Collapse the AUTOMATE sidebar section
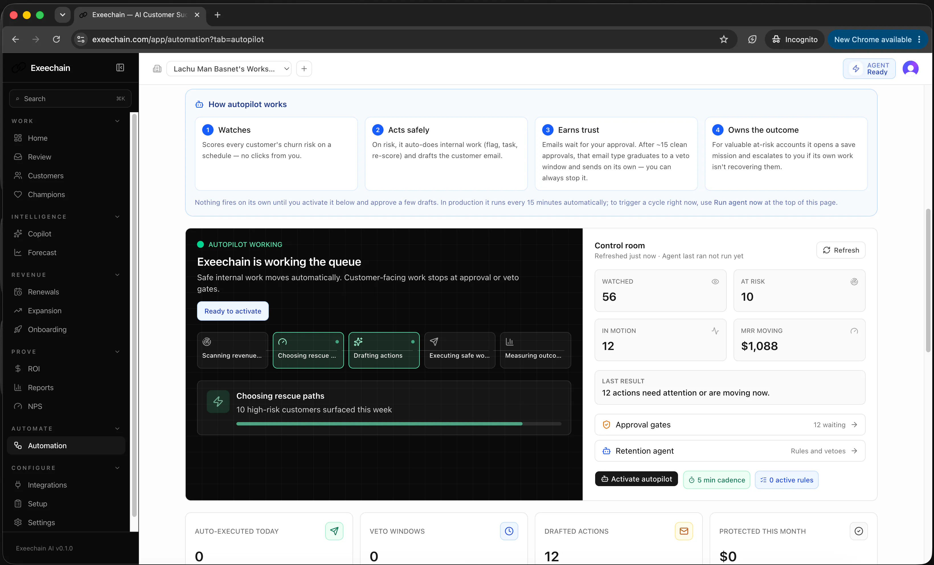The image size is (934, 565). click(x=117, y=429)
